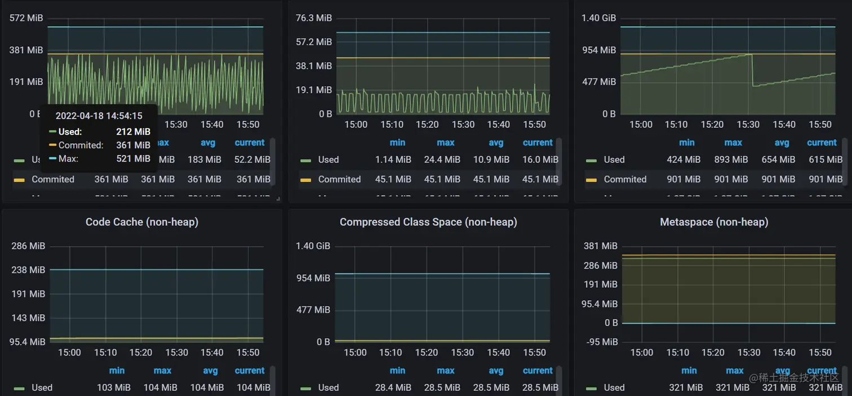Toggle the Commited series showing 901 MiB
Viewport: 852px width, 396px height.
pos(625,180)
